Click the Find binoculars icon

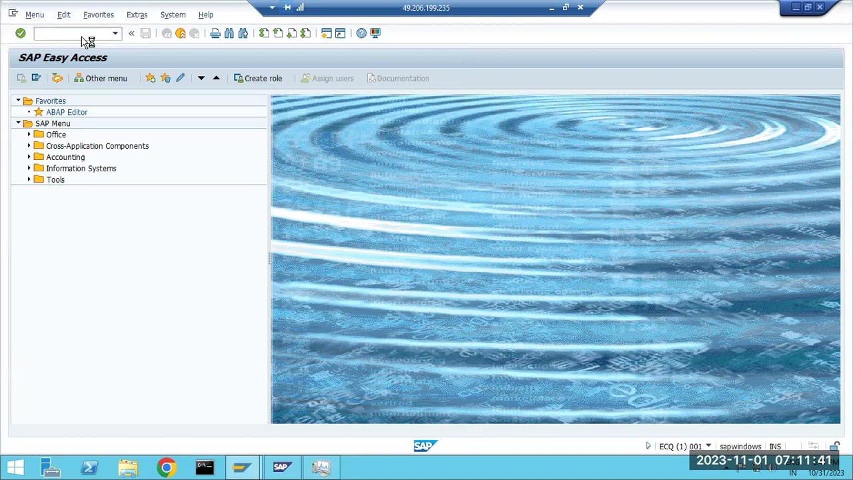tap(229, 33)
